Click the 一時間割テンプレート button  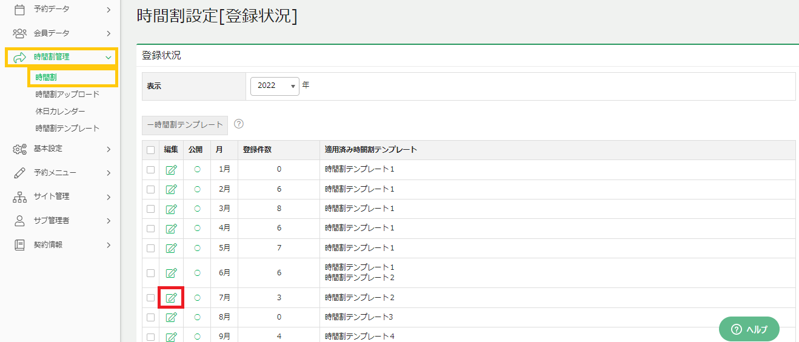click(185, 125)
